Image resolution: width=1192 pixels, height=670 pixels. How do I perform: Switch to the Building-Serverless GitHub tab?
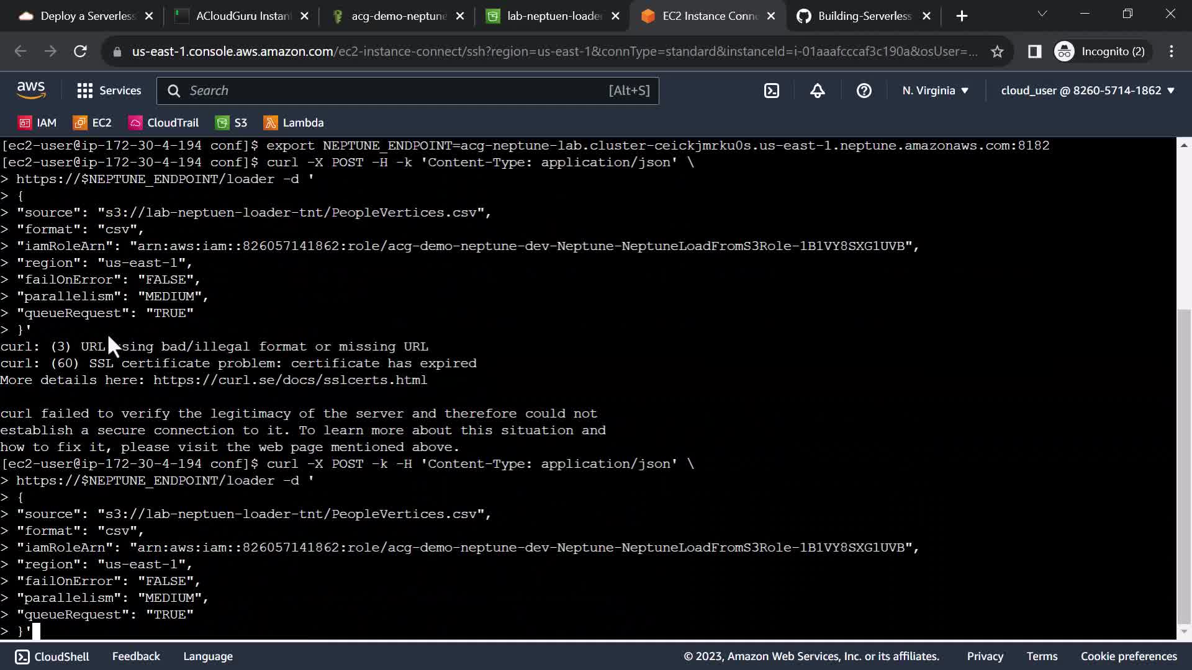click(864, 16)
